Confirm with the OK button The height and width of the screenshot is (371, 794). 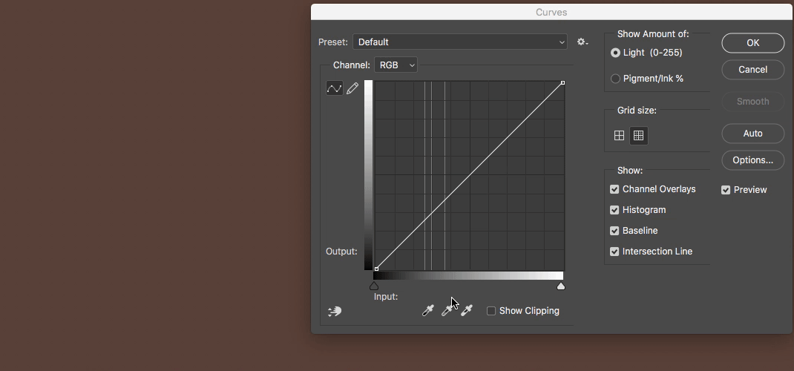753,43
